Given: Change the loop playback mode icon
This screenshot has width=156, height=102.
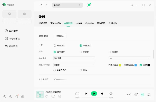Looking at the screenshot, I should pyautogui.click(x=77, y=94).
